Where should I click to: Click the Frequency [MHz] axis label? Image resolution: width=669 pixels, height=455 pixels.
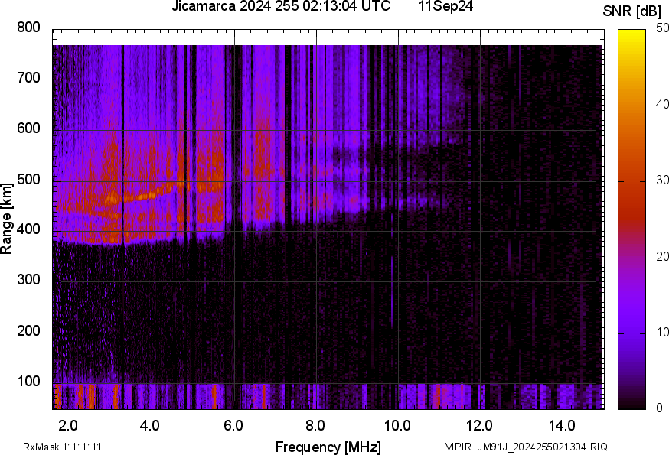(328, 447)
